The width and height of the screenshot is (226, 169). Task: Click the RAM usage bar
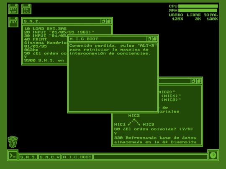tap(198, 10)
